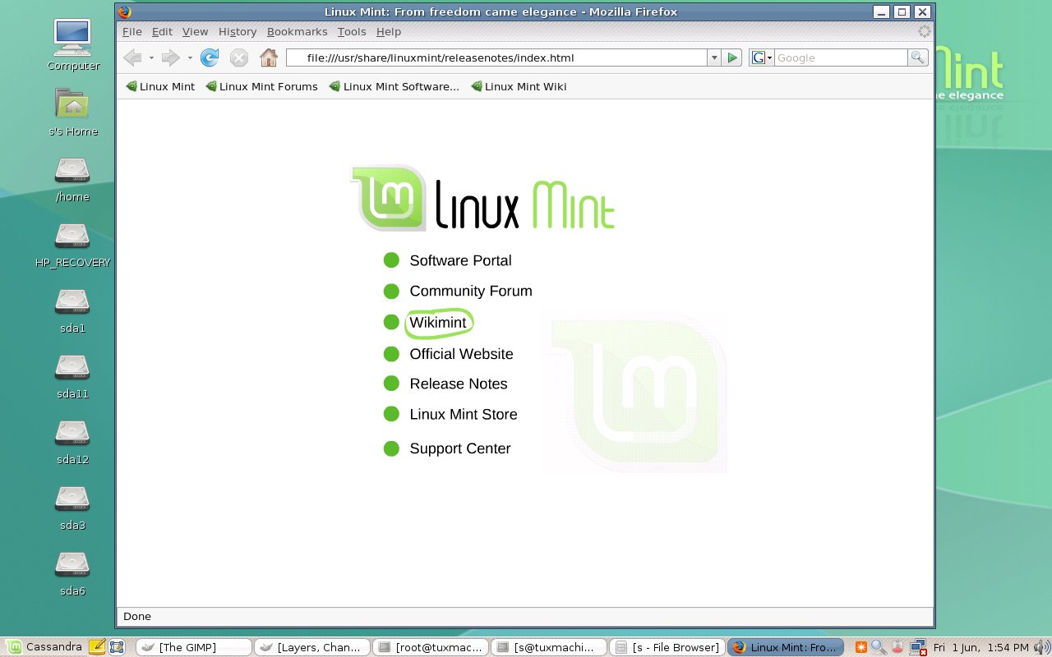
Task: Go to the Home page icon
Action: click(268, 57)
